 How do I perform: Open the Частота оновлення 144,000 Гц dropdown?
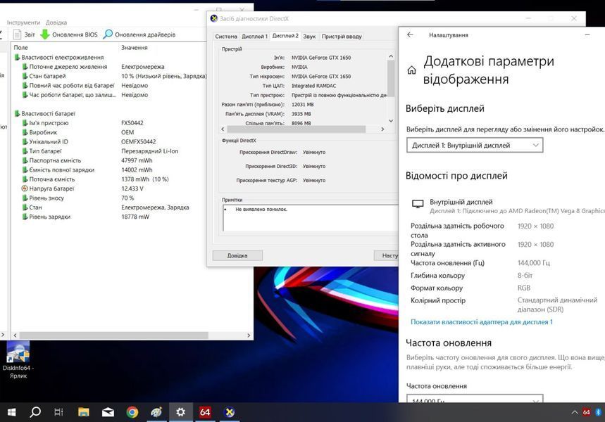[x=475, y=399]
